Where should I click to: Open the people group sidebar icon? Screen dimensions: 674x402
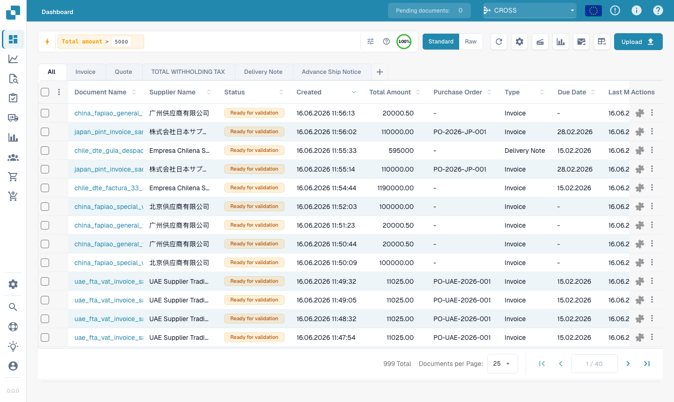click(13, 158)
